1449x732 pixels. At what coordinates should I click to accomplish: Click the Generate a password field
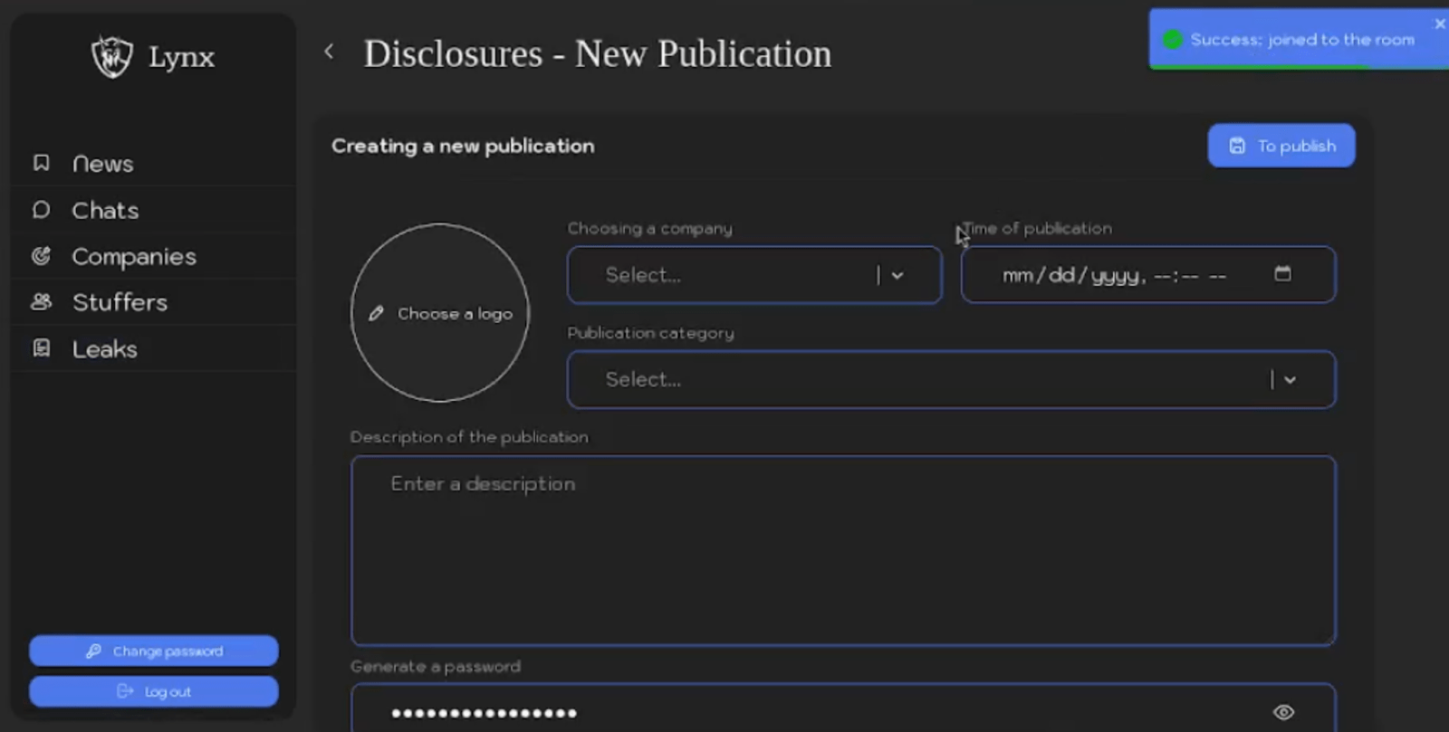click(843, 708)
